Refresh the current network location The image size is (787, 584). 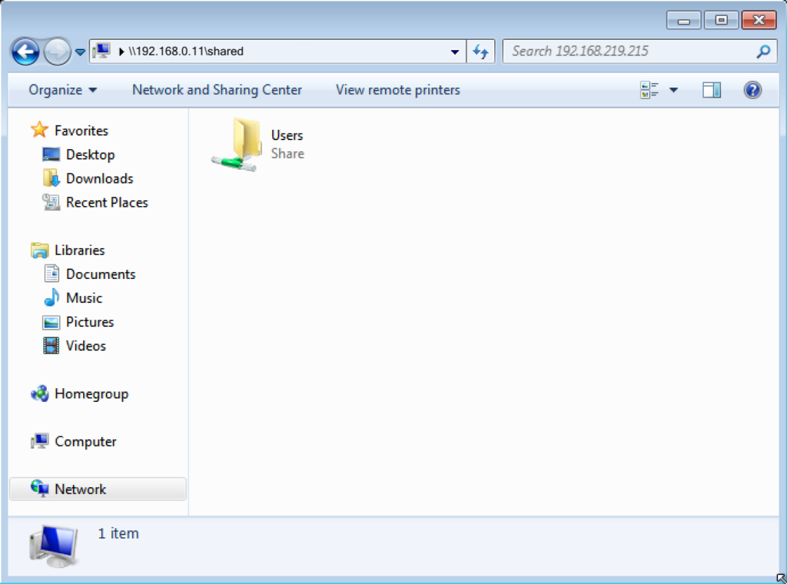click(481, 51)
